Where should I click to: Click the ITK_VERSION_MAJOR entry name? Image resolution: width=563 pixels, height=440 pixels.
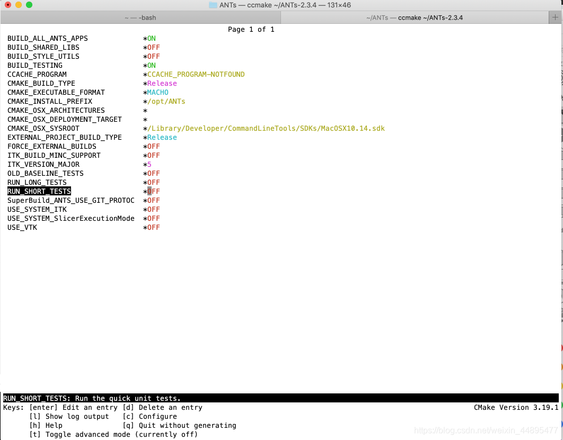click(x=43, y=164)
